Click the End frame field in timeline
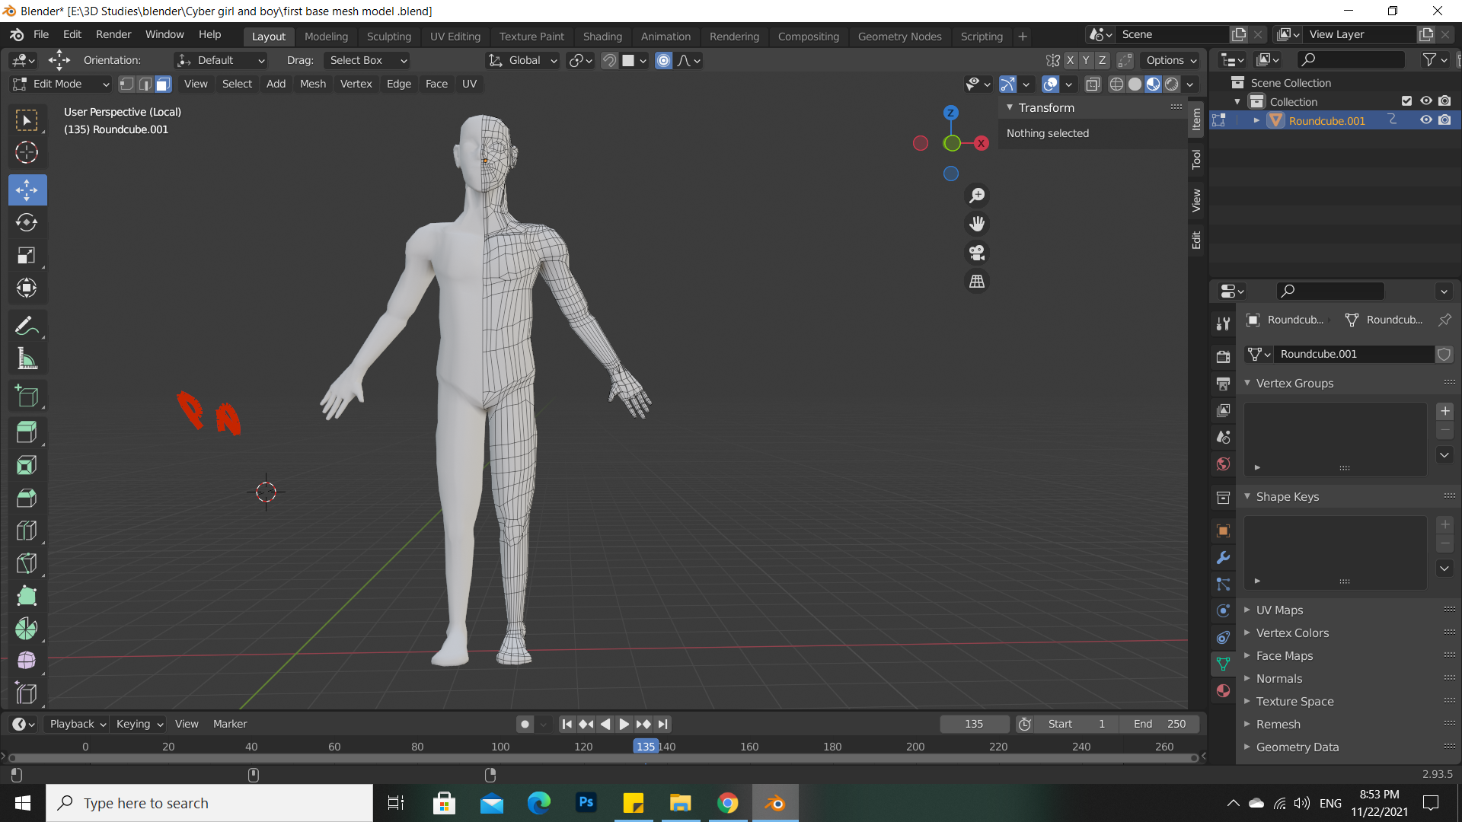The width and height of the screenshot is (1462, 822). click(1159, 724)
